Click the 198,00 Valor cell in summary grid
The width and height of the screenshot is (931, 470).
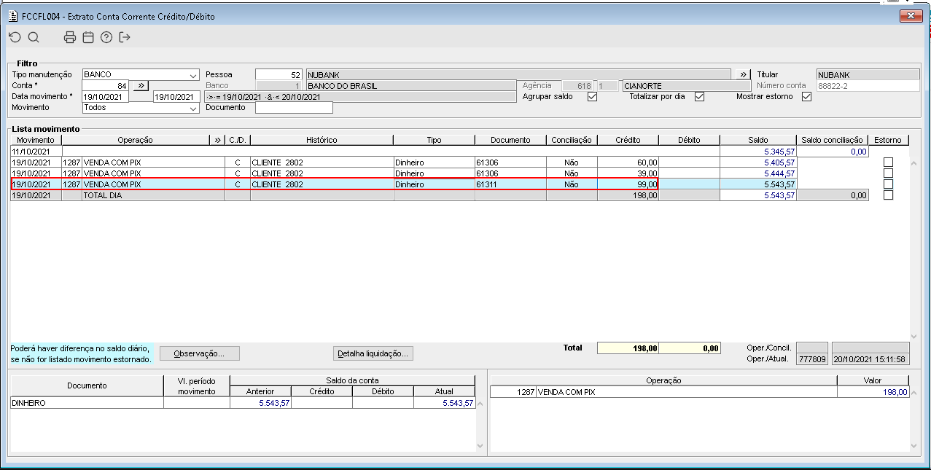[x=873, y=392]
